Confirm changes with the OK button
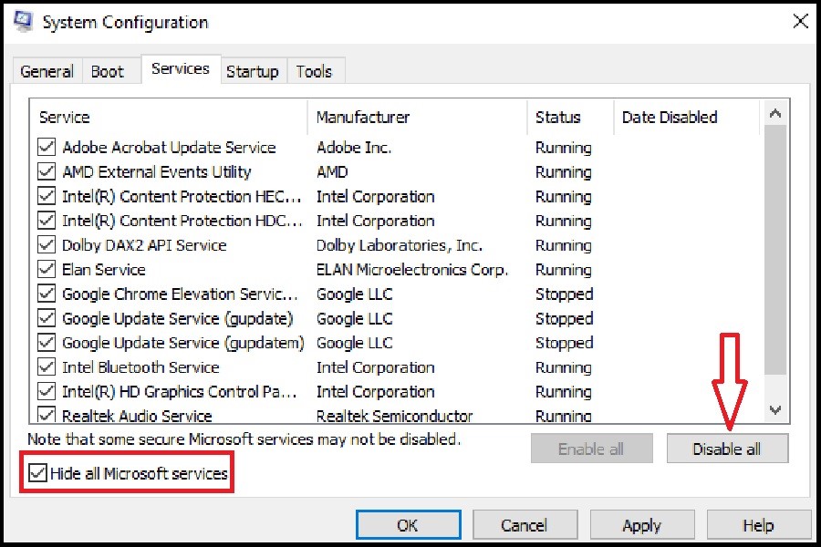Viewport: 821px width, 547px height. pyautogui.click(x=408, y=525)
